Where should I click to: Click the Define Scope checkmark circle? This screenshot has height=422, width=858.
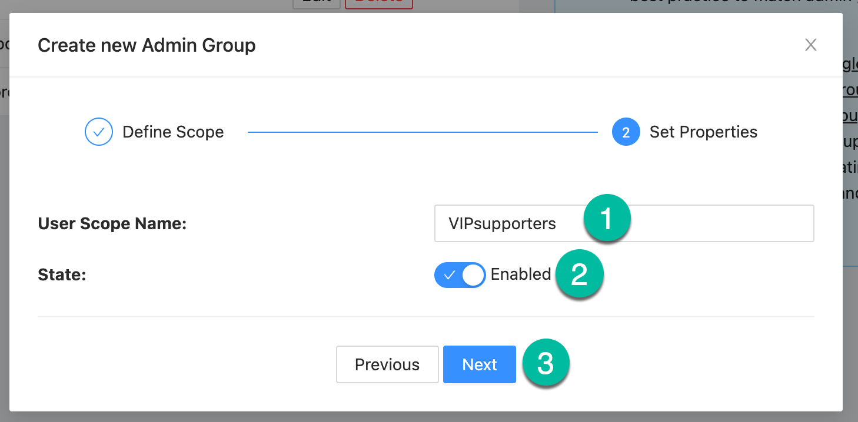point(99,132)
